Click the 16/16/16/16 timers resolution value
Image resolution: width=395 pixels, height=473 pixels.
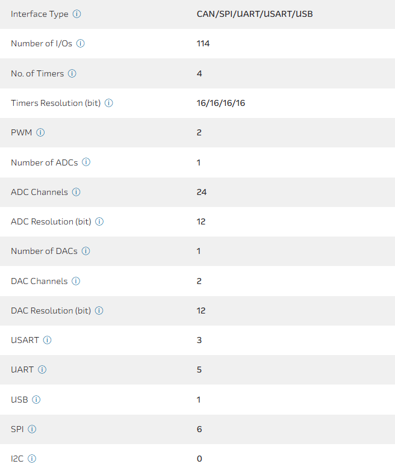click(x=220, y=103)
